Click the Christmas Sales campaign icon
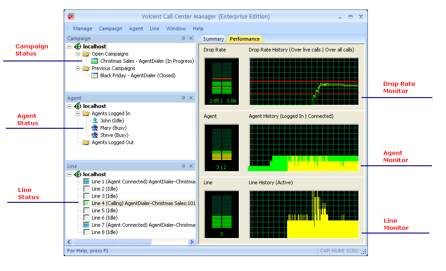Screen dimensions: 446x271 (x=94, y=61)
